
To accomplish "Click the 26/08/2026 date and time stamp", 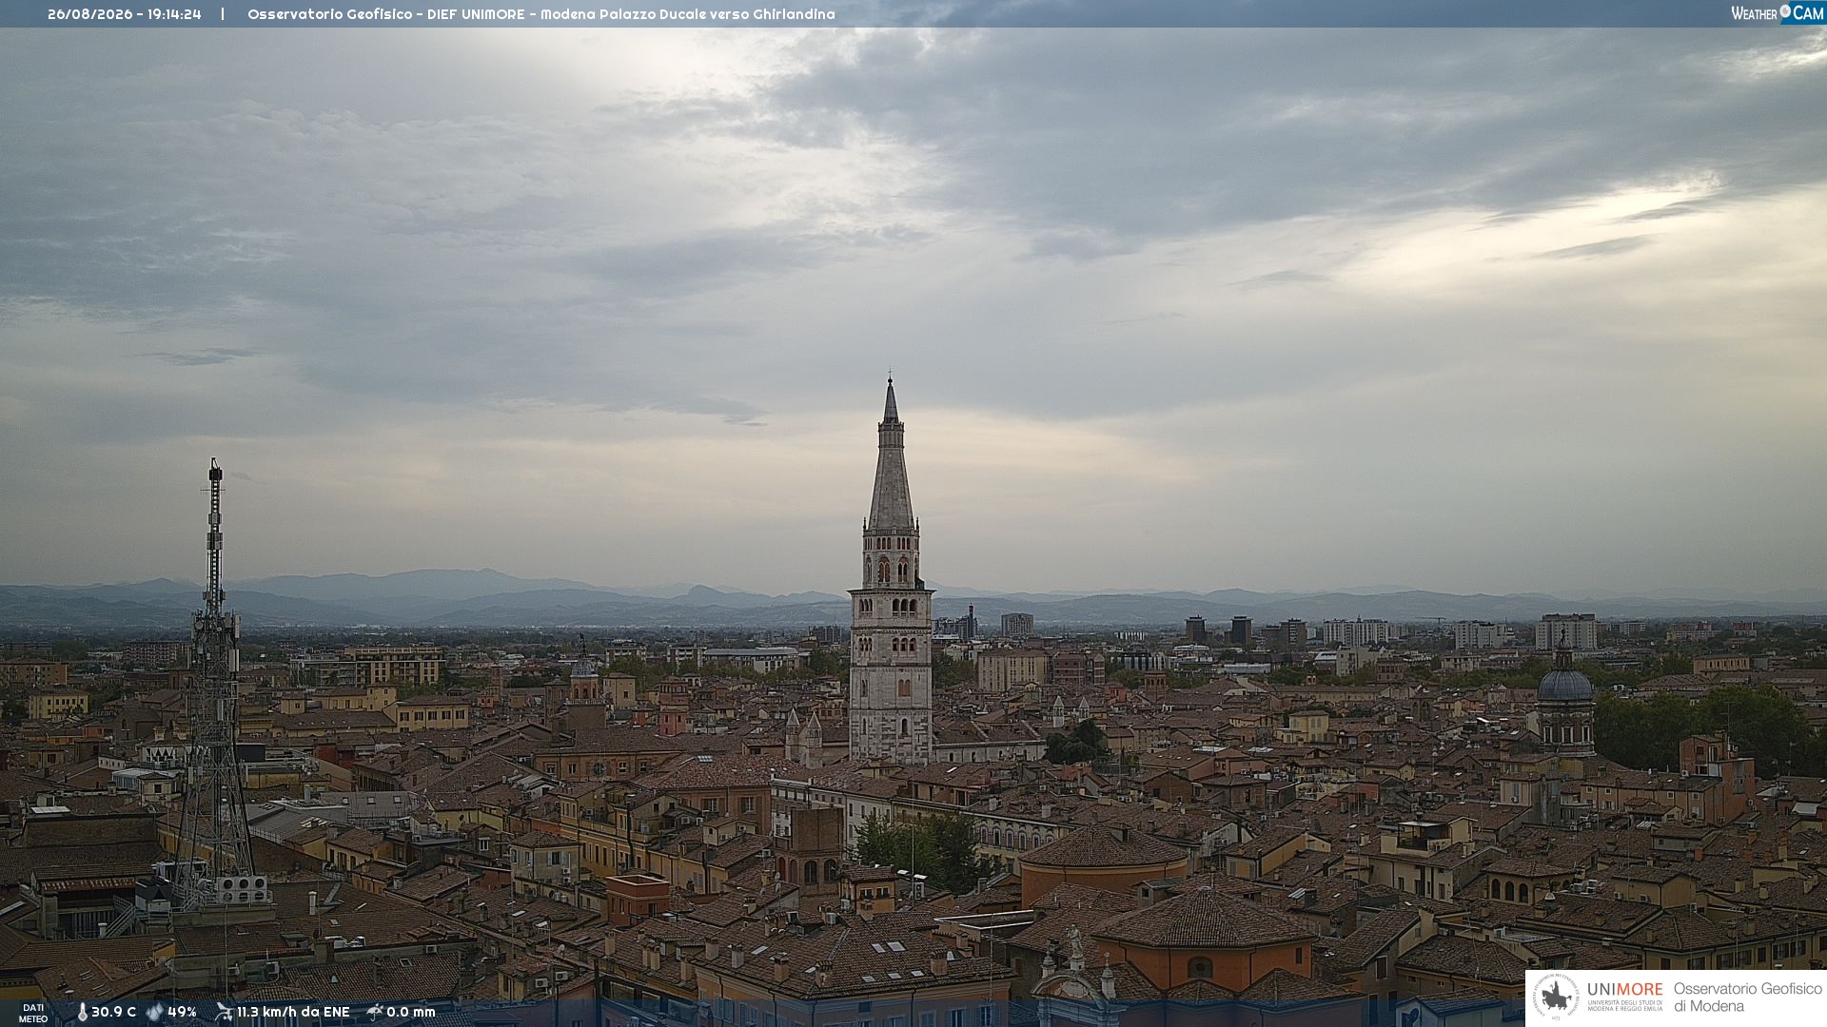I will point(125,14).
